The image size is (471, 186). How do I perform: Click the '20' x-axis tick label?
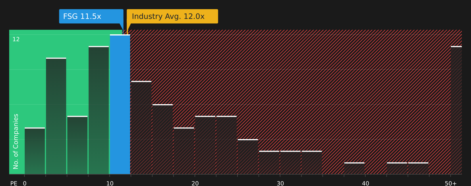(195, 183)
